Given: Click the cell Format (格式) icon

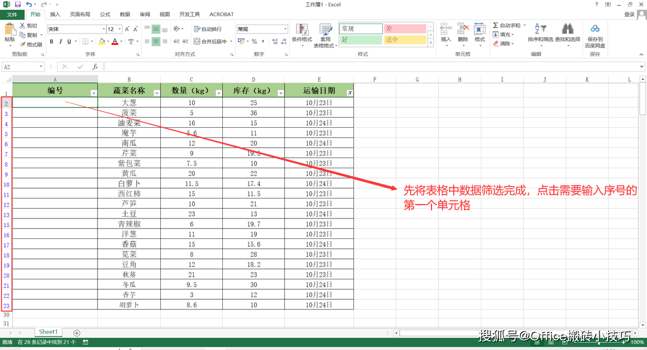Looking at the screenshot, I should pos(480,29).
